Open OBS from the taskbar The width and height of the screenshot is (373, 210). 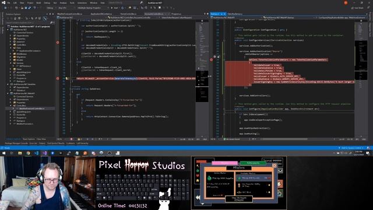(110, 153)
